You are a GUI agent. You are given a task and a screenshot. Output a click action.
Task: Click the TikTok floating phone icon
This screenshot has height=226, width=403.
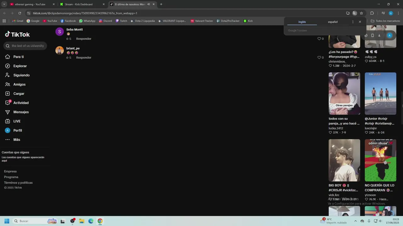372,35
